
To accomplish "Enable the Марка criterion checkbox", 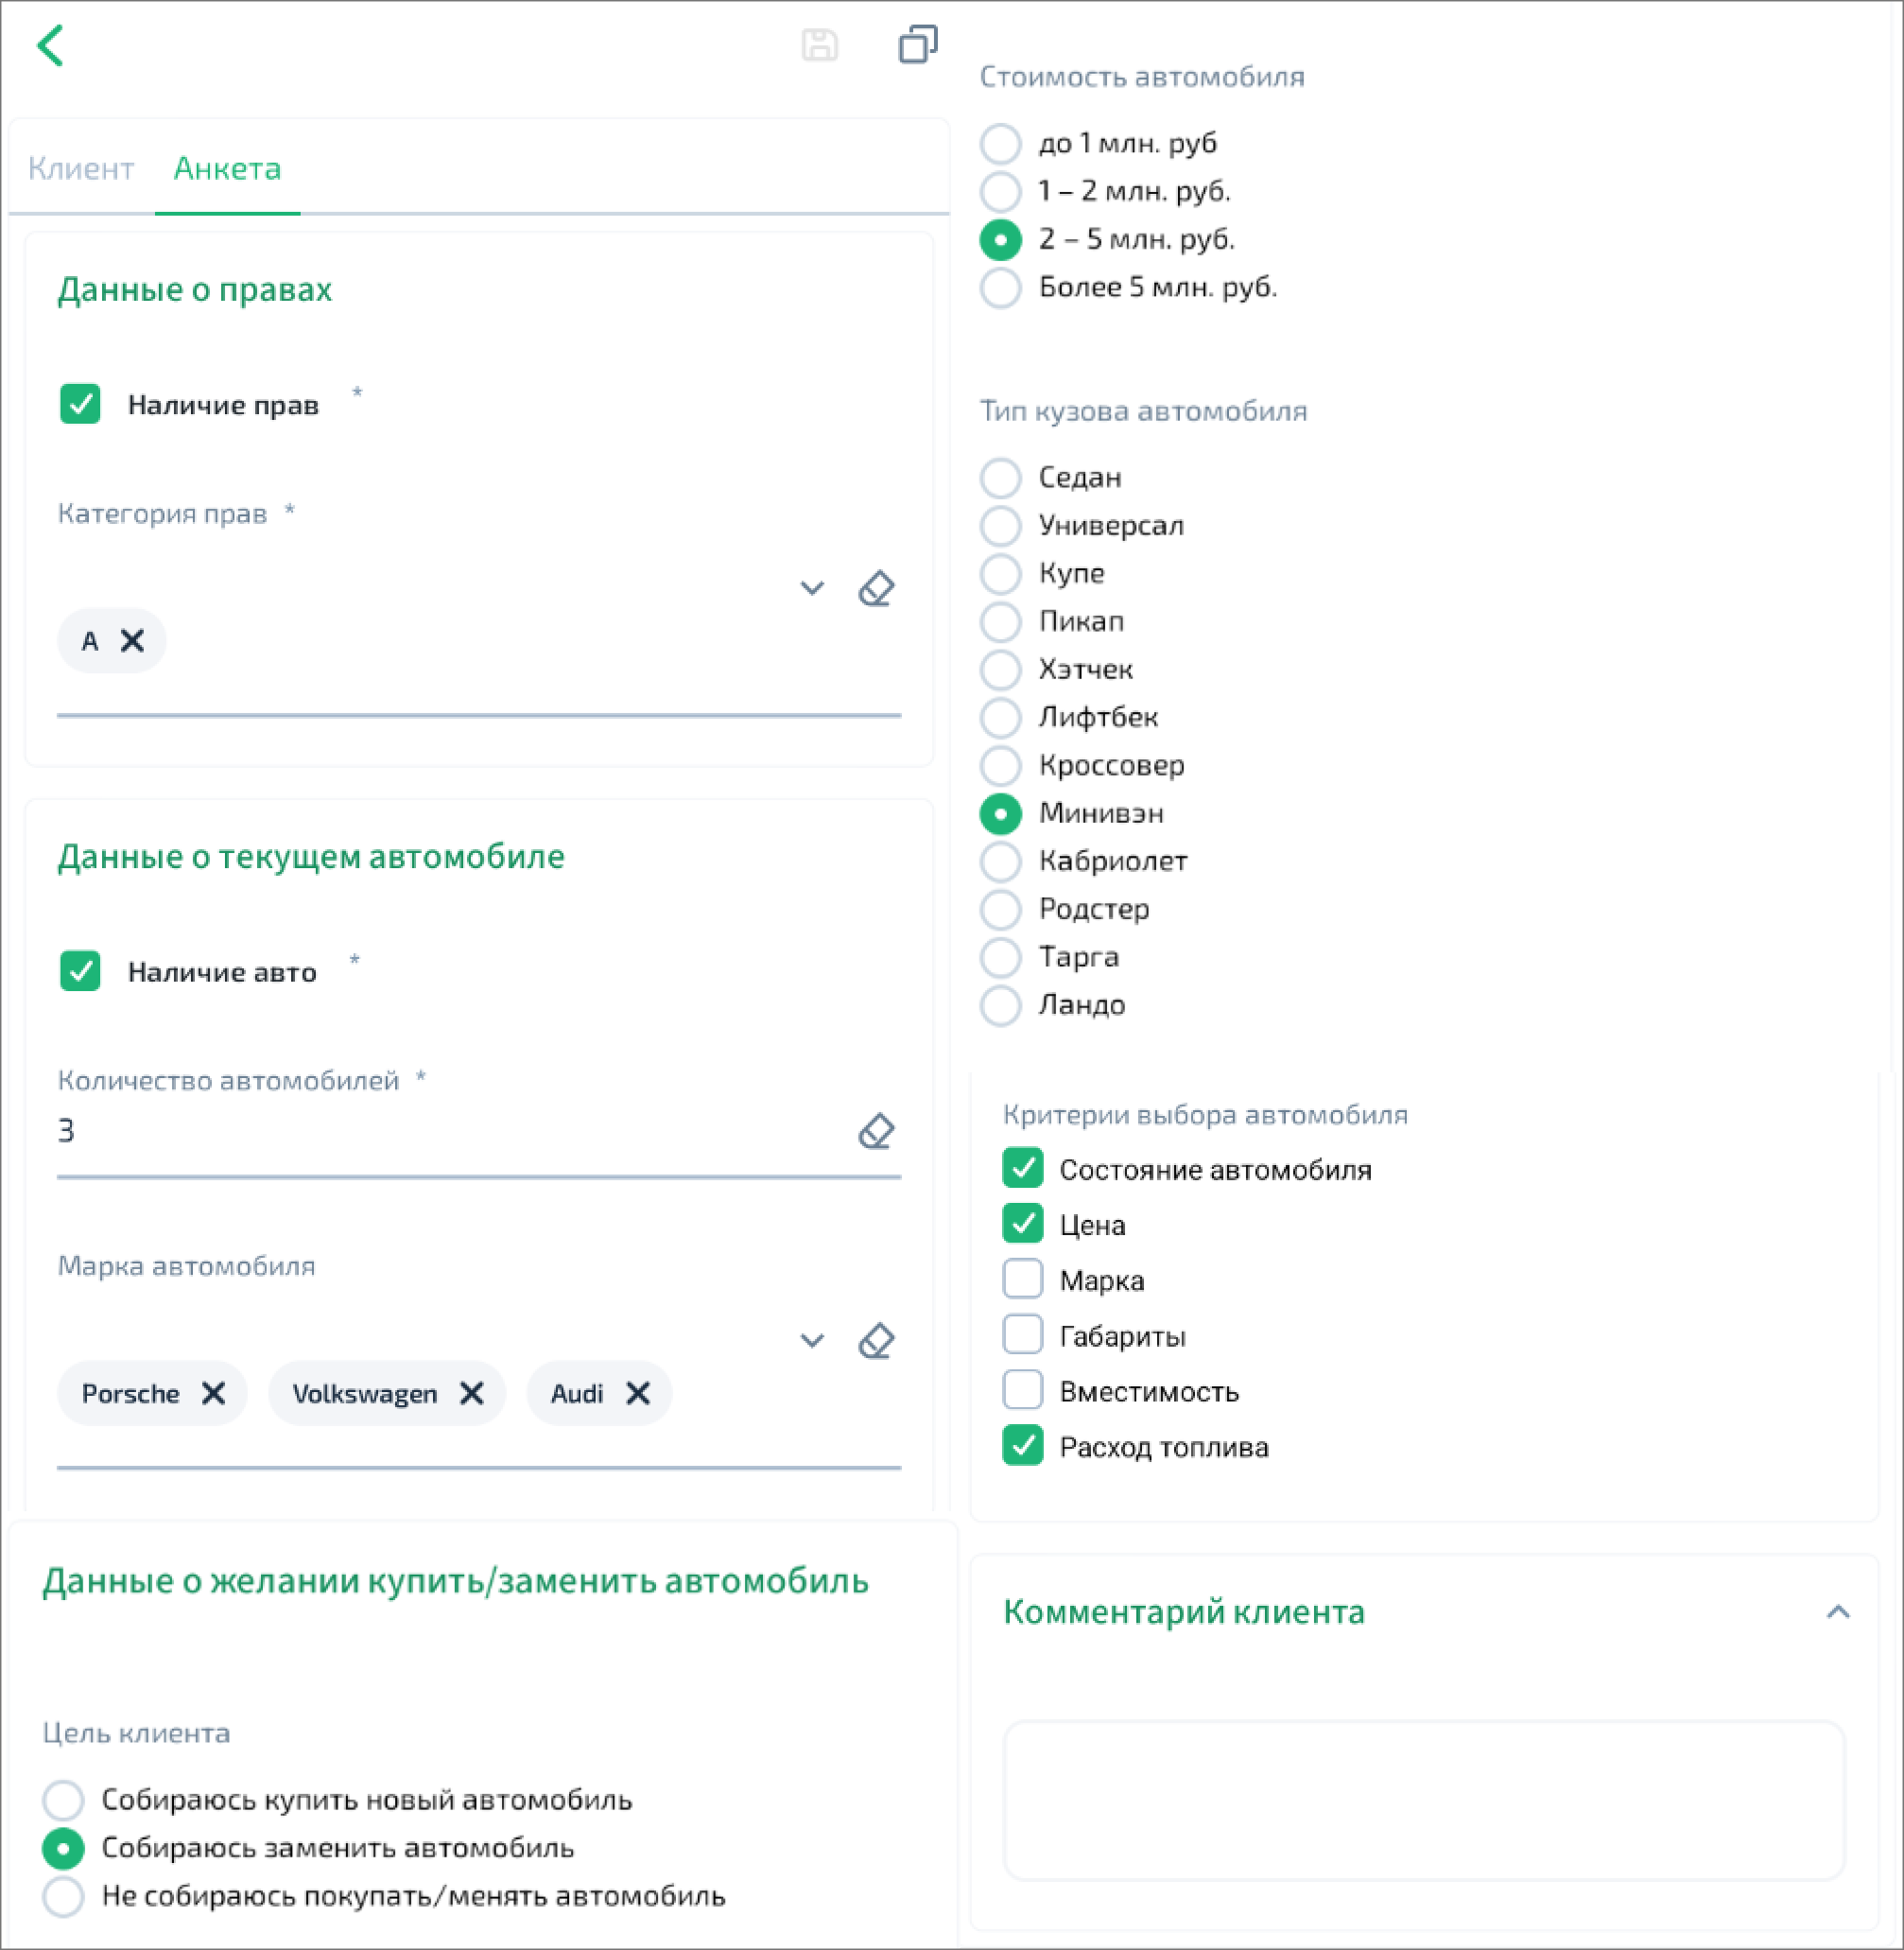I will (x=1022, y=1280).
